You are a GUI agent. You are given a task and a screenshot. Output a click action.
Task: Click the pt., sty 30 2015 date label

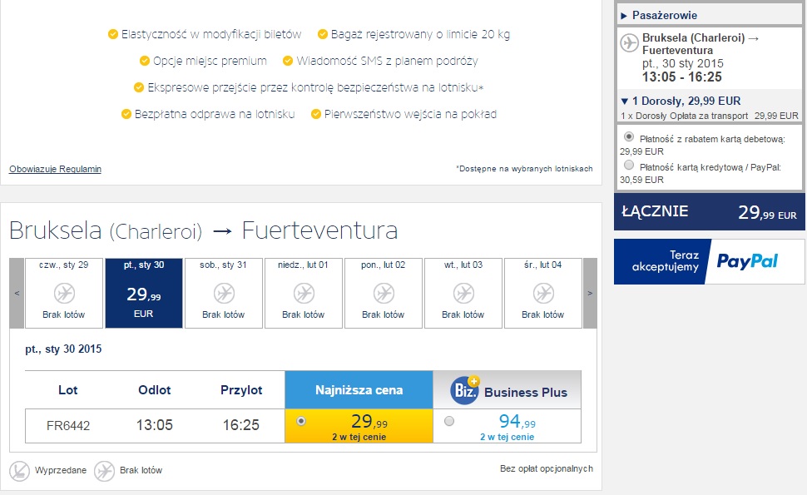pos(63,349)
